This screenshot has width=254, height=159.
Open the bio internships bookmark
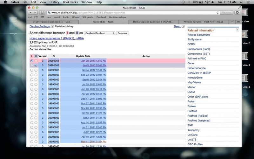pyautogui.click(x=117, y=17)
